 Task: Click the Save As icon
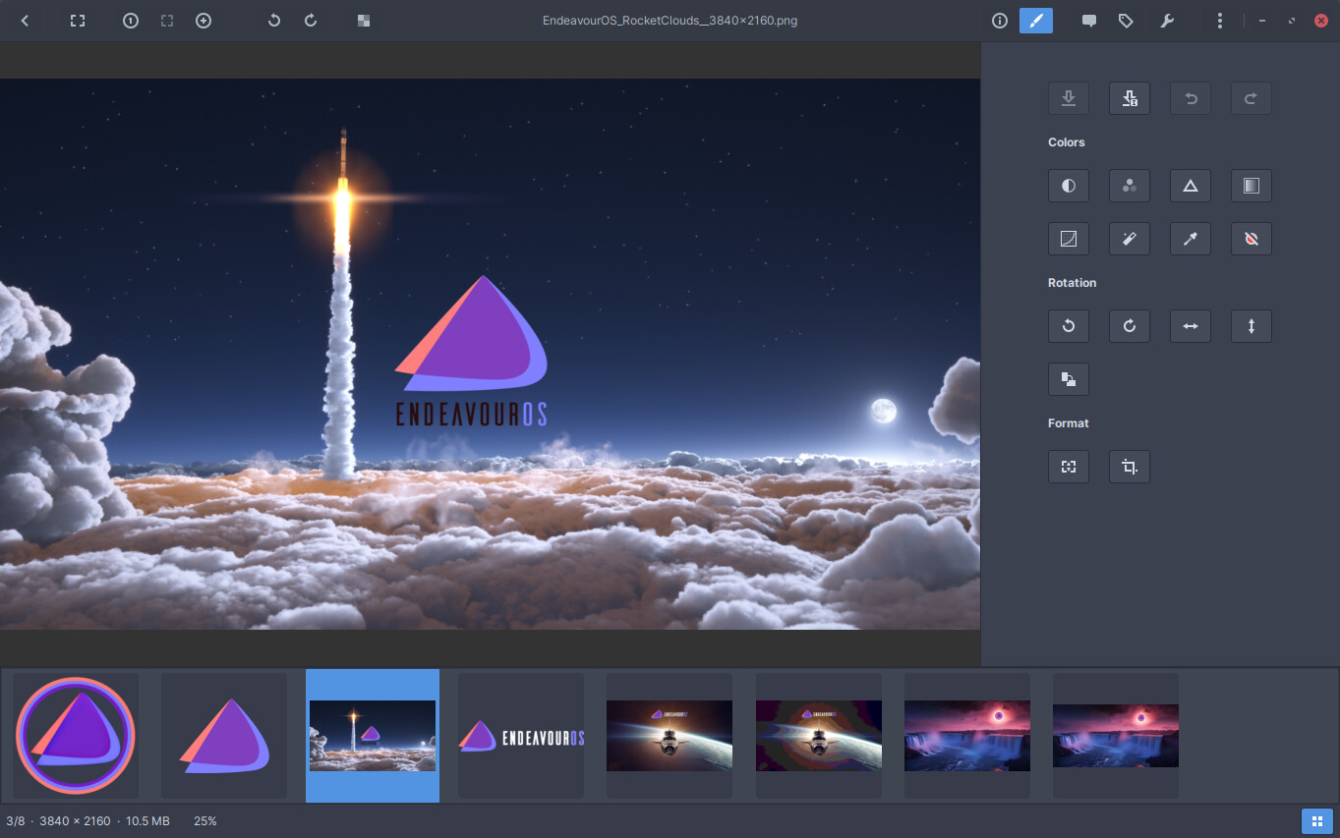(x=1130, y=98)
